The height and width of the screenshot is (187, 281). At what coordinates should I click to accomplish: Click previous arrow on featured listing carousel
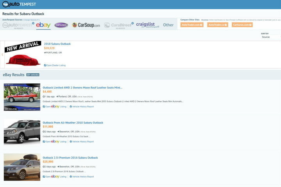click(2, 55)
